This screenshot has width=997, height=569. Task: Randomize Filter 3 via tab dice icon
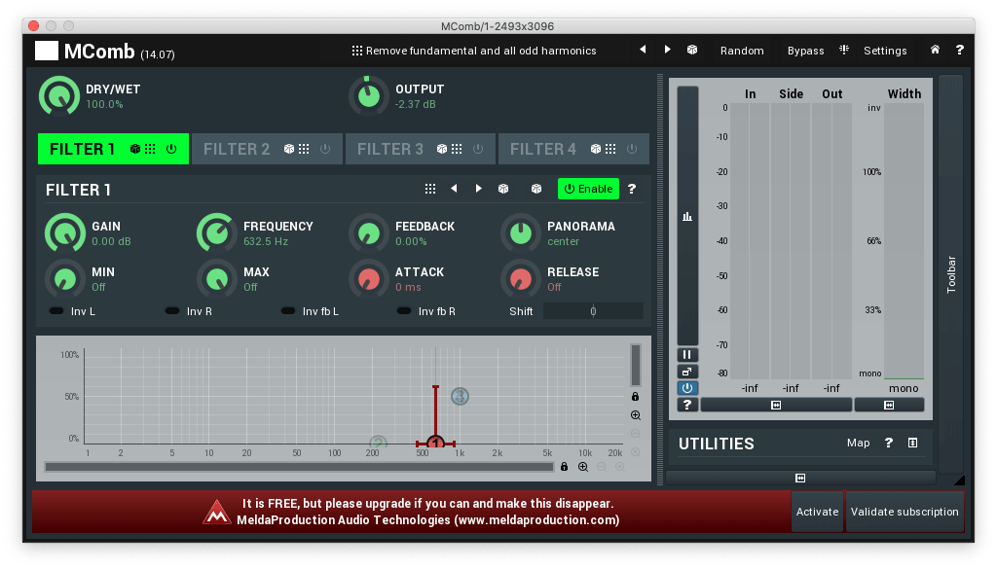[x=443, y=149]
